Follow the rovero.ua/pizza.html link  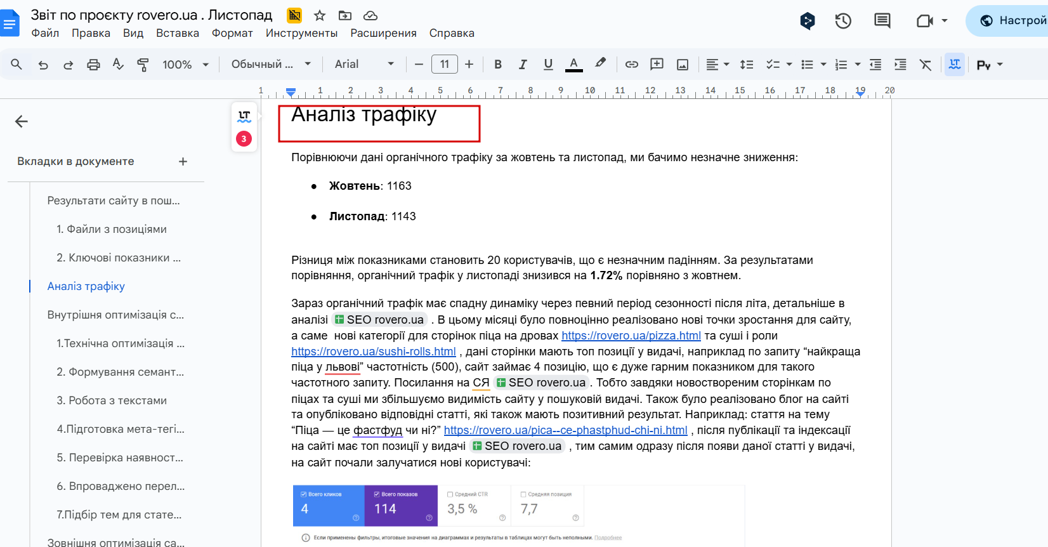(631, 336)
